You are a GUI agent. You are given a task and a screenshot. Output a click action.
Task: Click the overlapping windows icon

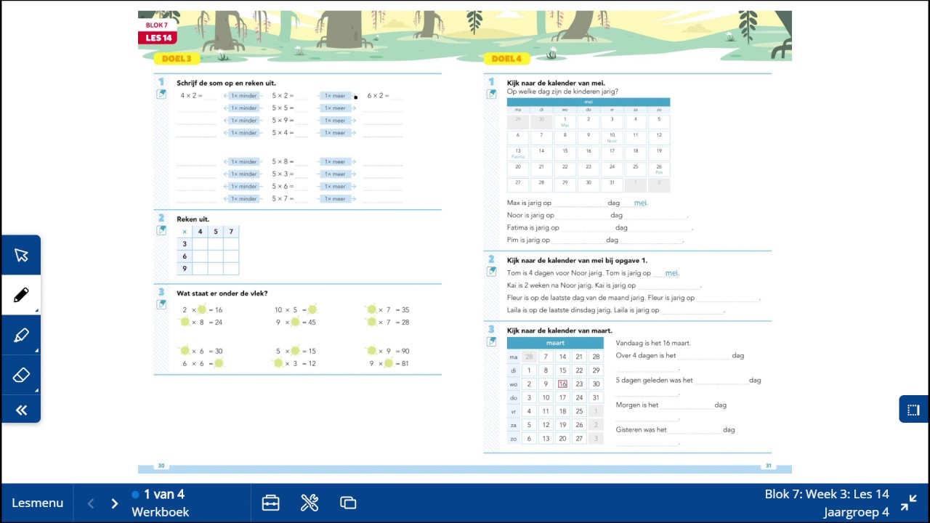[x=348, y=503]
